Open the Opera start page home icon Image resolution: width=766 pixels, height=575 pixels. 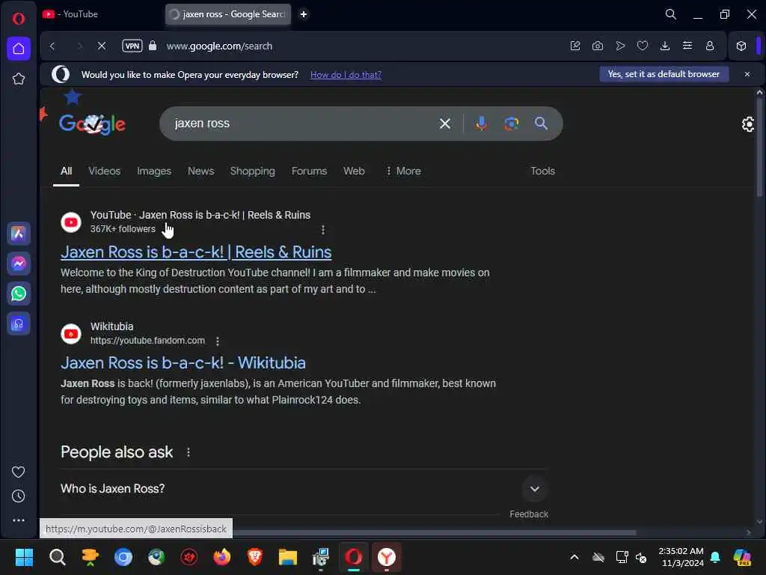click(19, 49)
